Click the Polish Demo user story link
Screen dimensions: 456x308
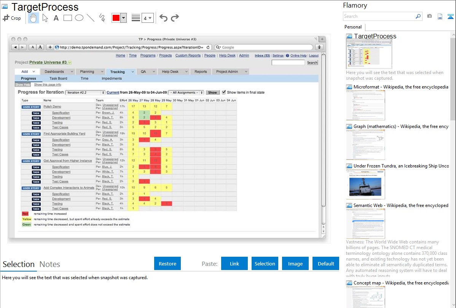coord(53,107)
